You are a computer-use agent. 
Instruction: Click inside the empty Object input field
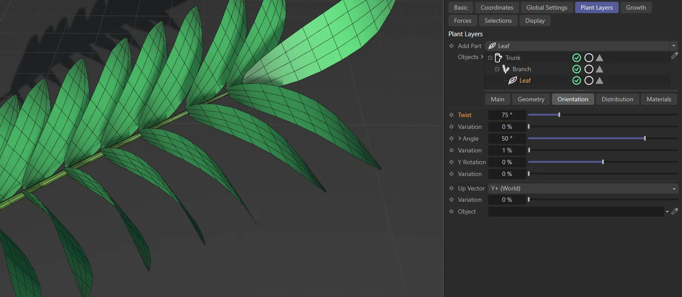click(x=576, y=211)
